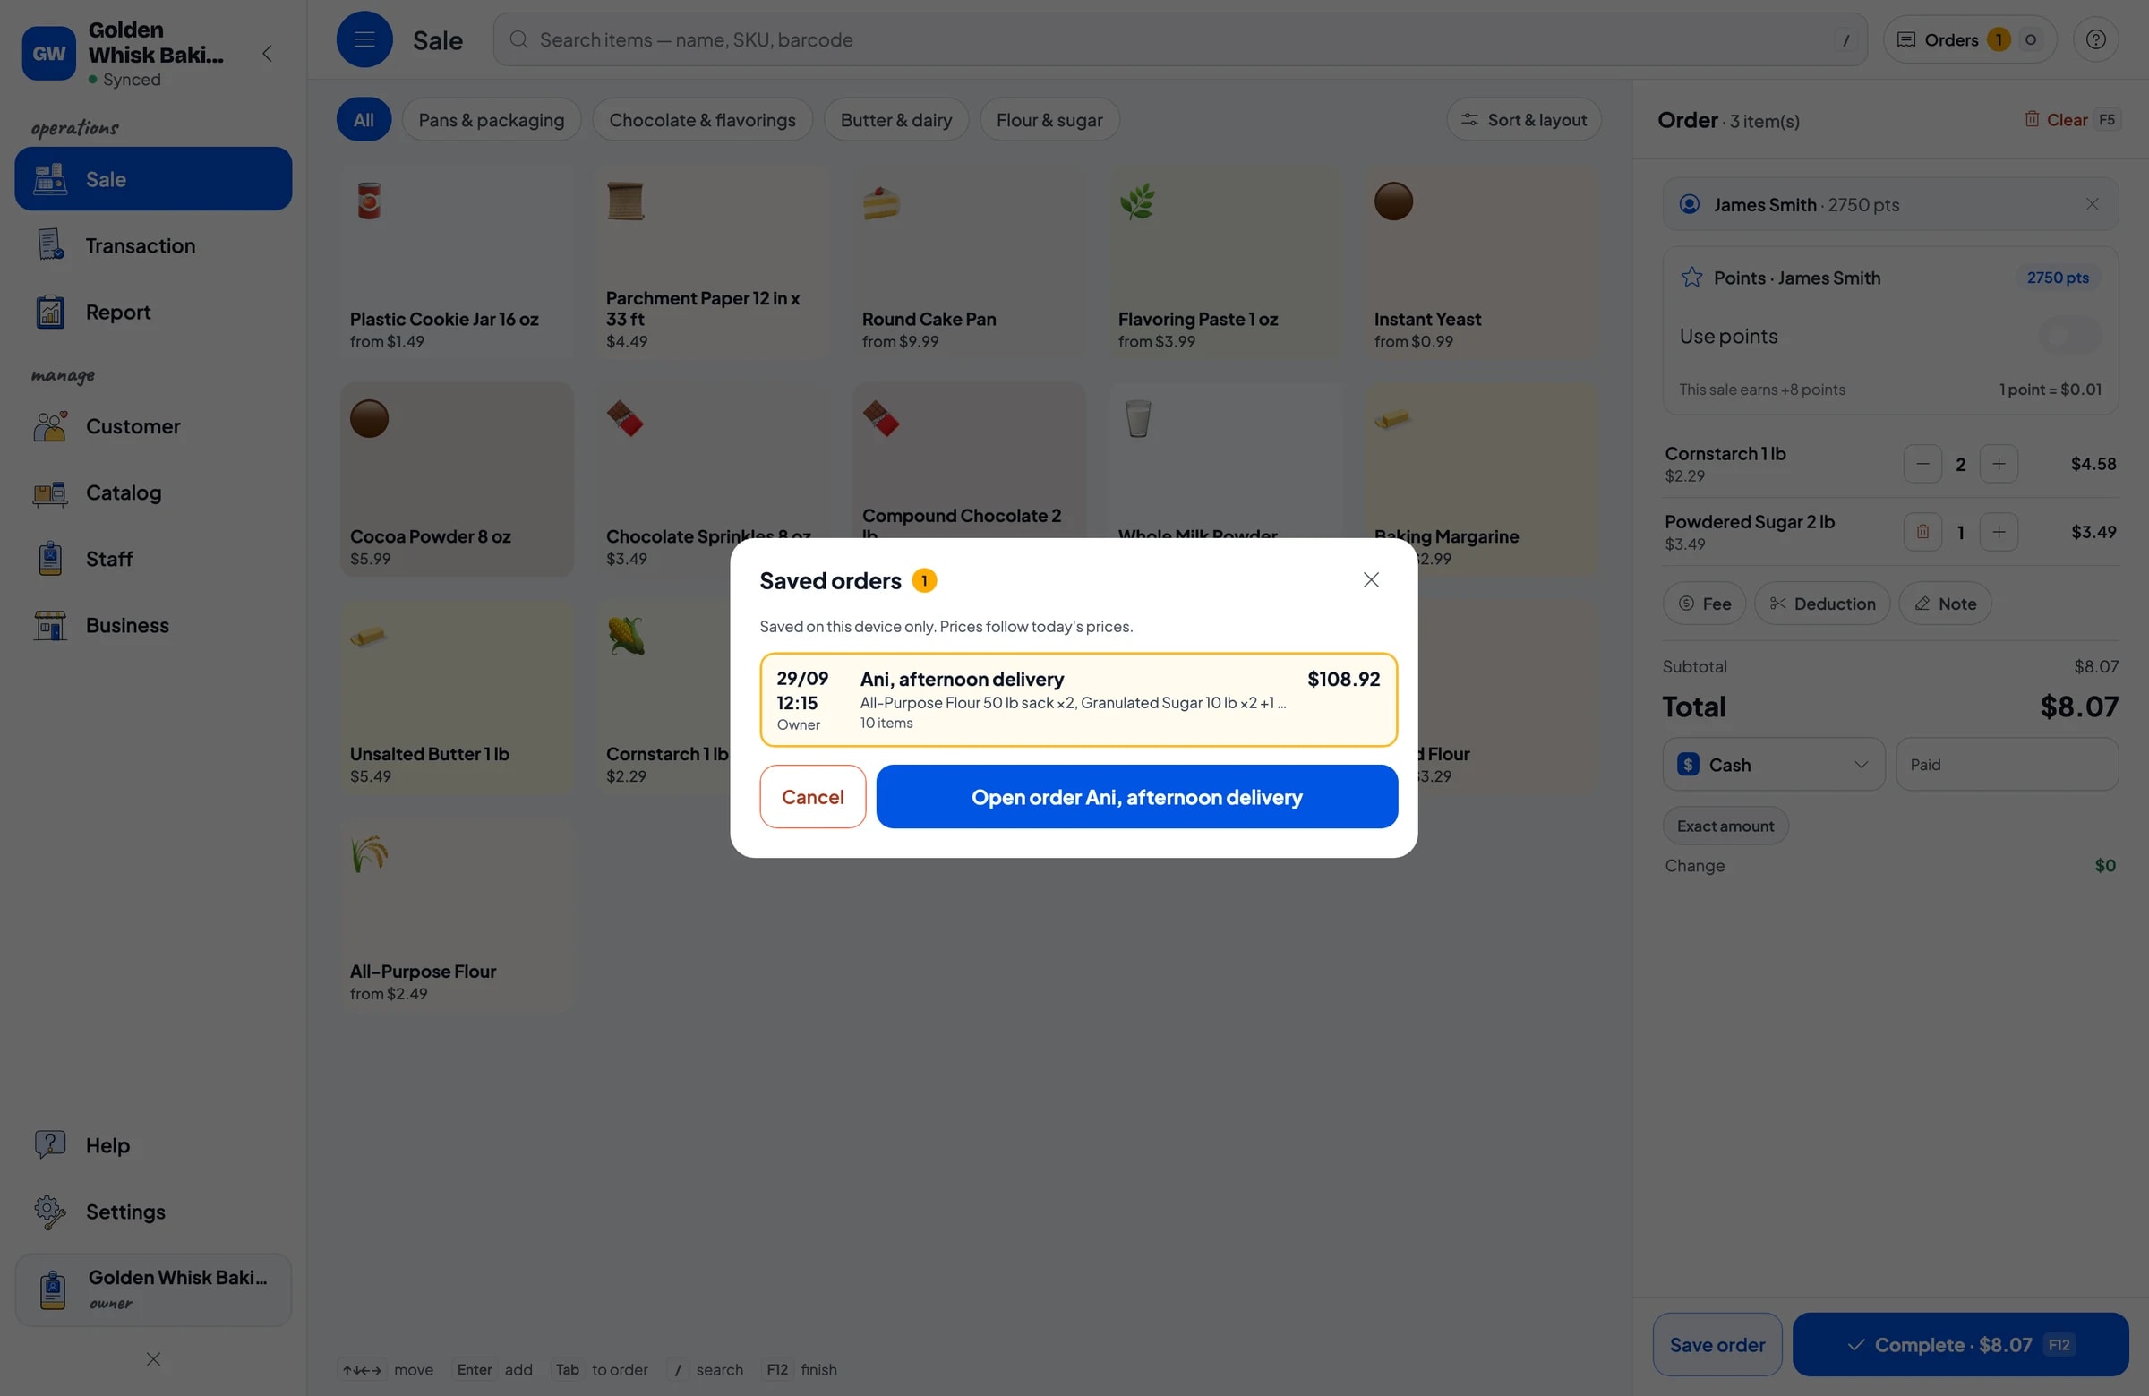This screenshot has width=2149, height=1396.
Task: Increase Powdered Sugar 2 lb quantity
Action: coord(1999,532)
